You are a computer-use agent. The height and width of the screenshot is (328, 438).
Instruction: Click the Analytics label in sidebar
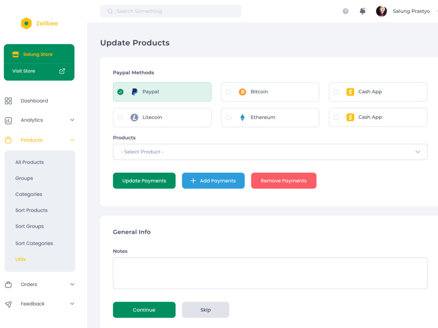[x=32, y=120]
